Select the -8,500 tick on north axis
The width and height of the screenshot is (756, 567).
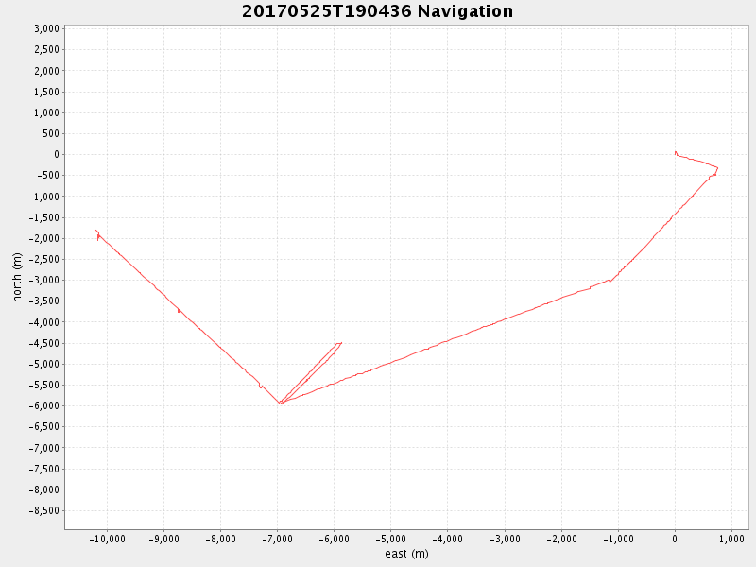tap(43, 510)
